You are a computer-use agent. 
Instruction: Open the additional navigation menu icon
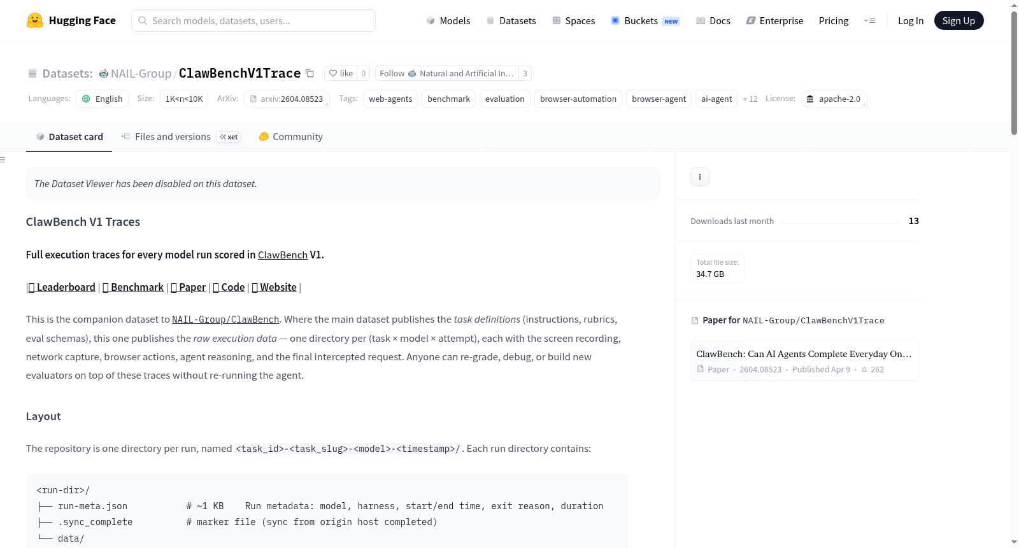pyautogui.click(x=869, y=20)
